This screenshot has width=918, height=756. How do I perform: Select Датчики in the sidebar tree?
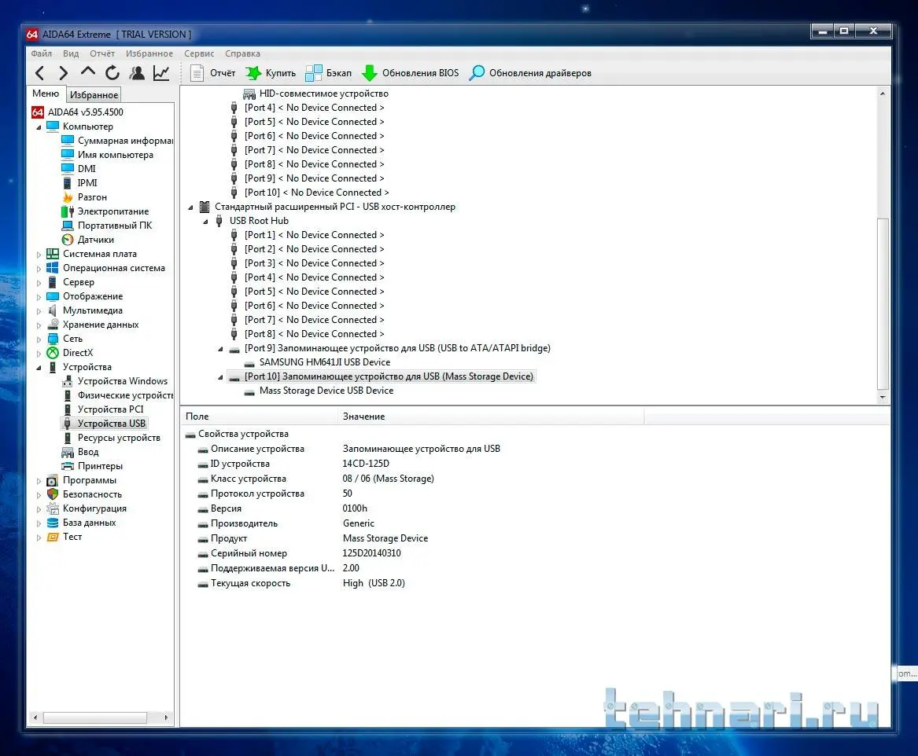click(95, 240)
